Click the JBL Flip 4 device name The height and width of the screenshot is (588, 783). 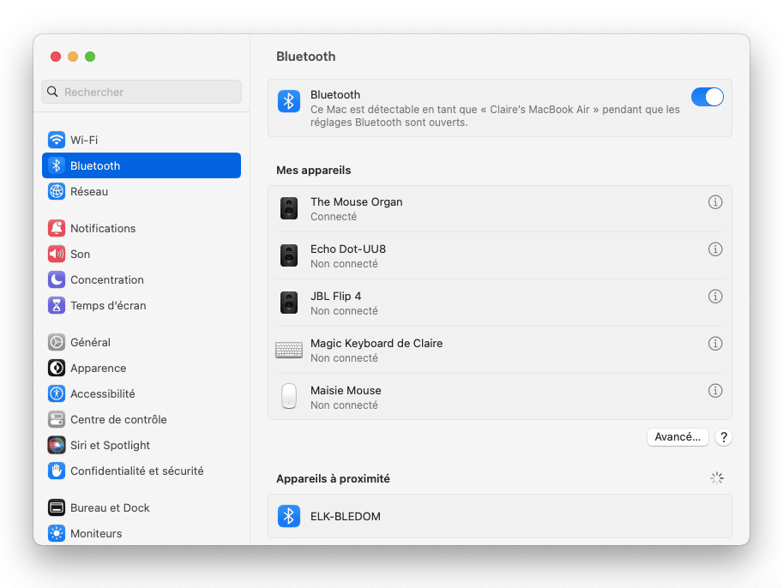click(335, 296)
